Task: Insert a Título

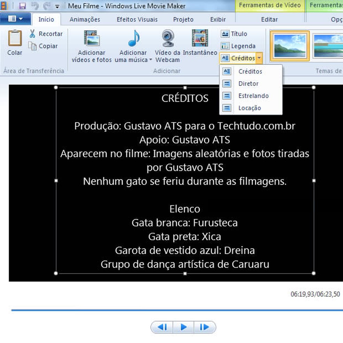Action: 234,34
